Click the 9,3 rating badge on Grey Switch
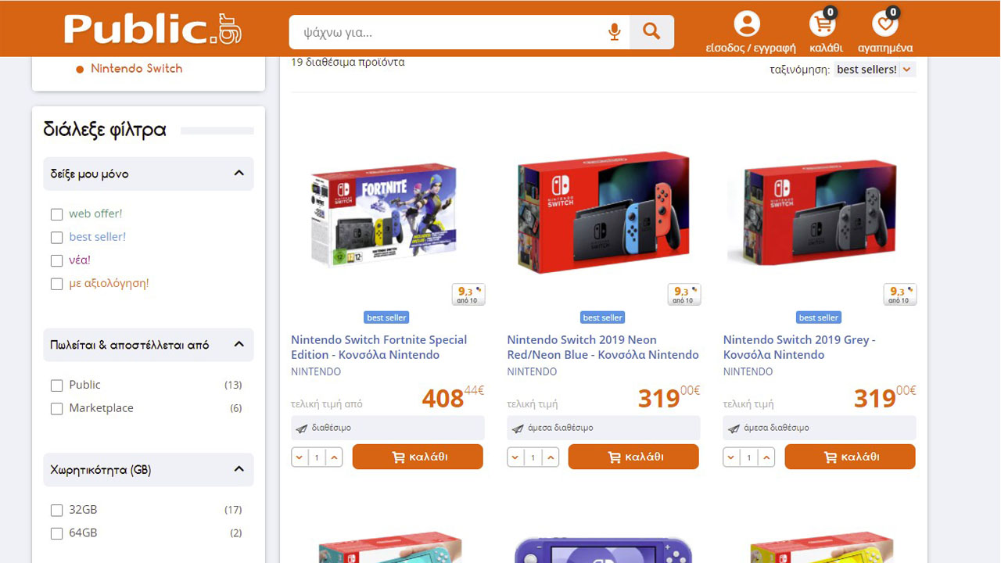Screen dimensions: 1001x563 (900, 294)
